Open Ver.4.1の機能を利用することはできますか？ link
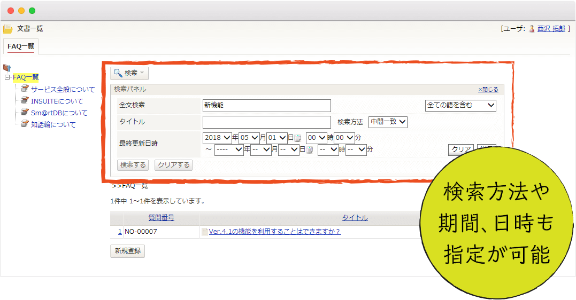This screenshot has width=576, height=300. click(x=275, y=232)
